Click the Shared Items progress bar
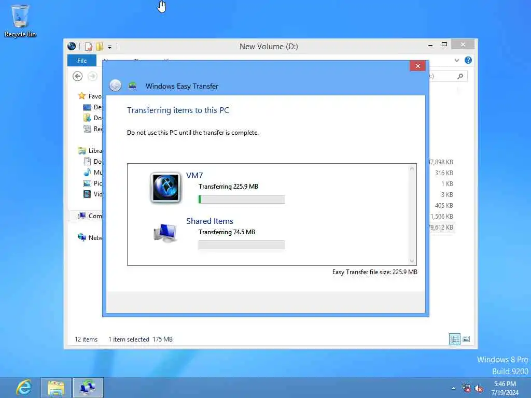The height and width of the screenshot is (398, 531). pyautogui.click(x=242, y=245)
